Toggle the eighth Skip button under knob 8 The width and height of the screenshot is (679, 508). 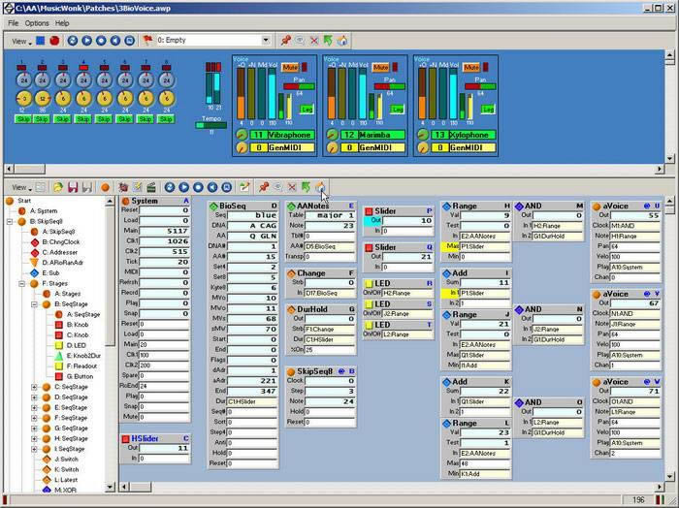(x=166, y=119)
